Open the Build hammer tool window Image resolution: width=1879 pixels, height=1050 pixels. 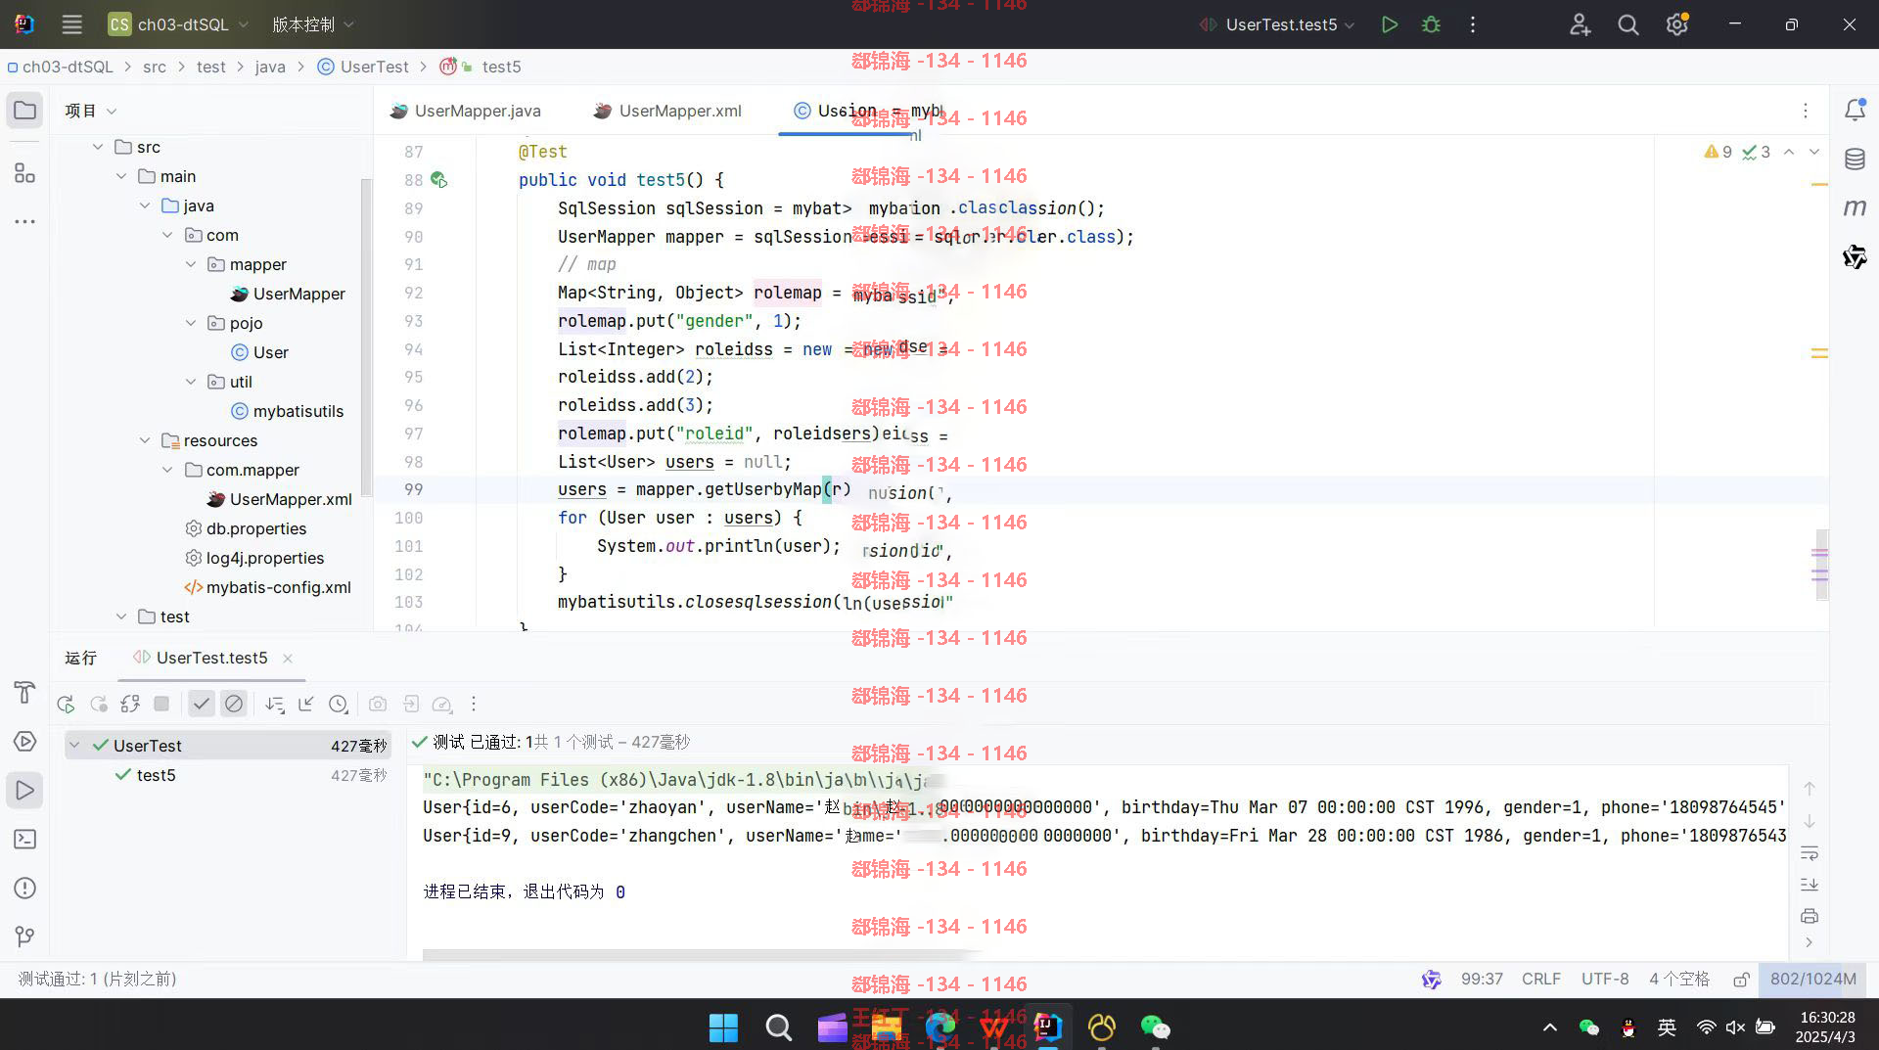25,693
